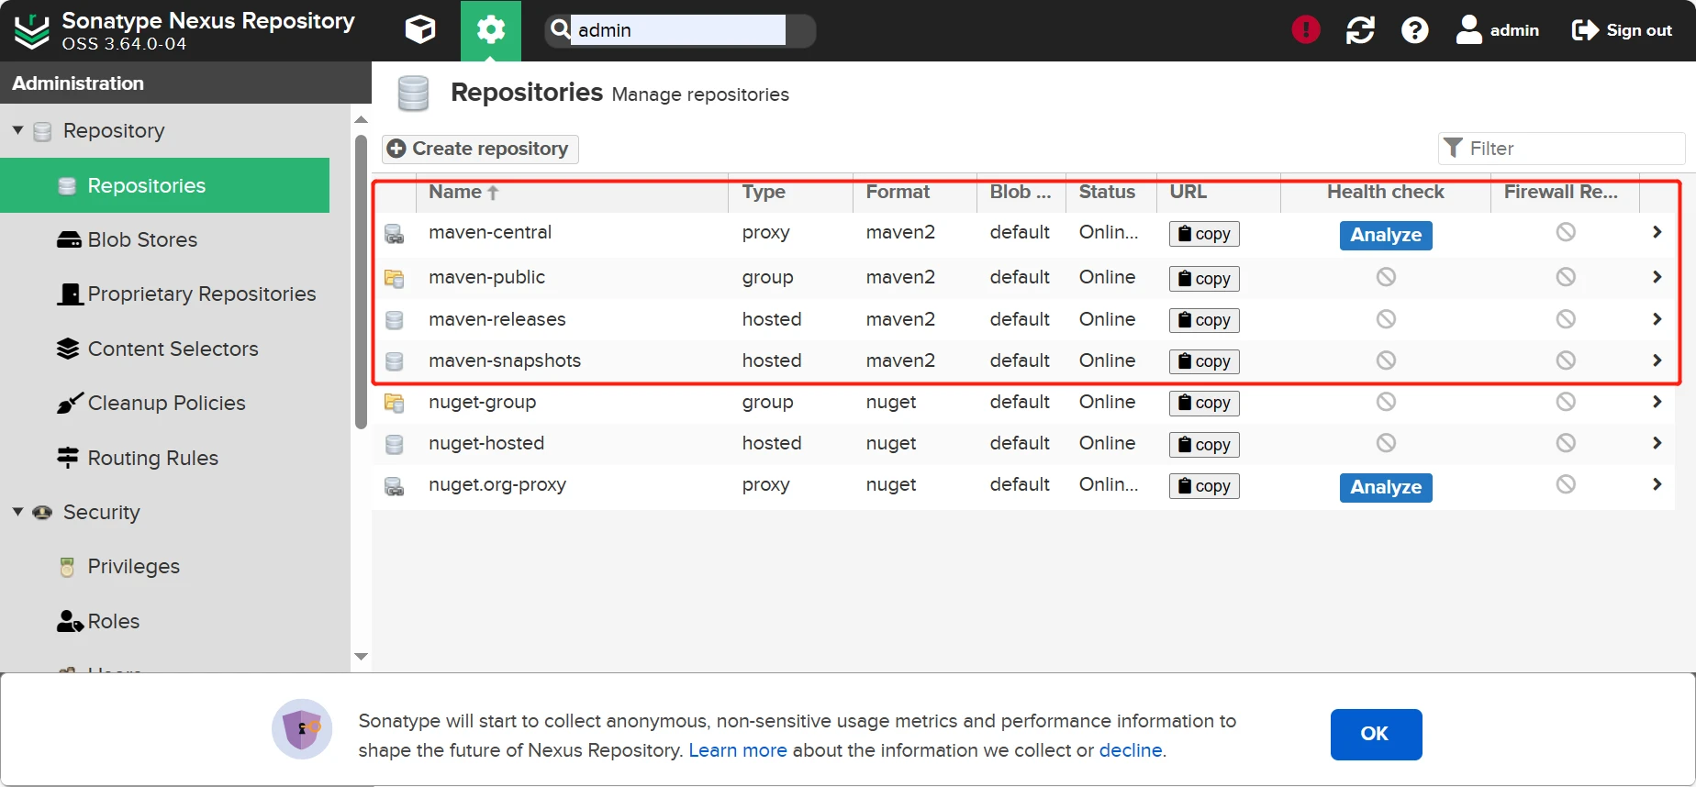Click the decline link in the notice

point(1130,750)
